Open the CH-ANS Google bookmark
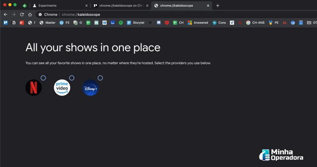 coord(256,23)
